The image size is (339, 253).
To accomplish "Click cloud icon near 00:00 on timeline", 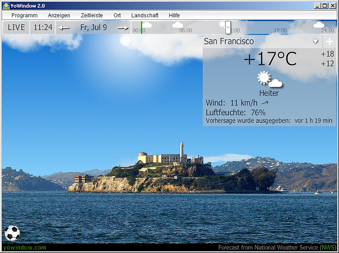I will tap(147, 25).
